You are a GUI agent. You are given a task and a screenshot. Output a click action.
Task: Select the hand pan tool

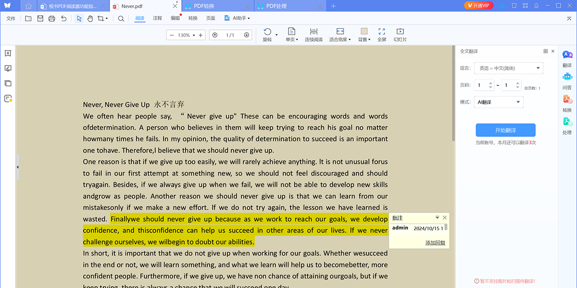coord(90,18)
